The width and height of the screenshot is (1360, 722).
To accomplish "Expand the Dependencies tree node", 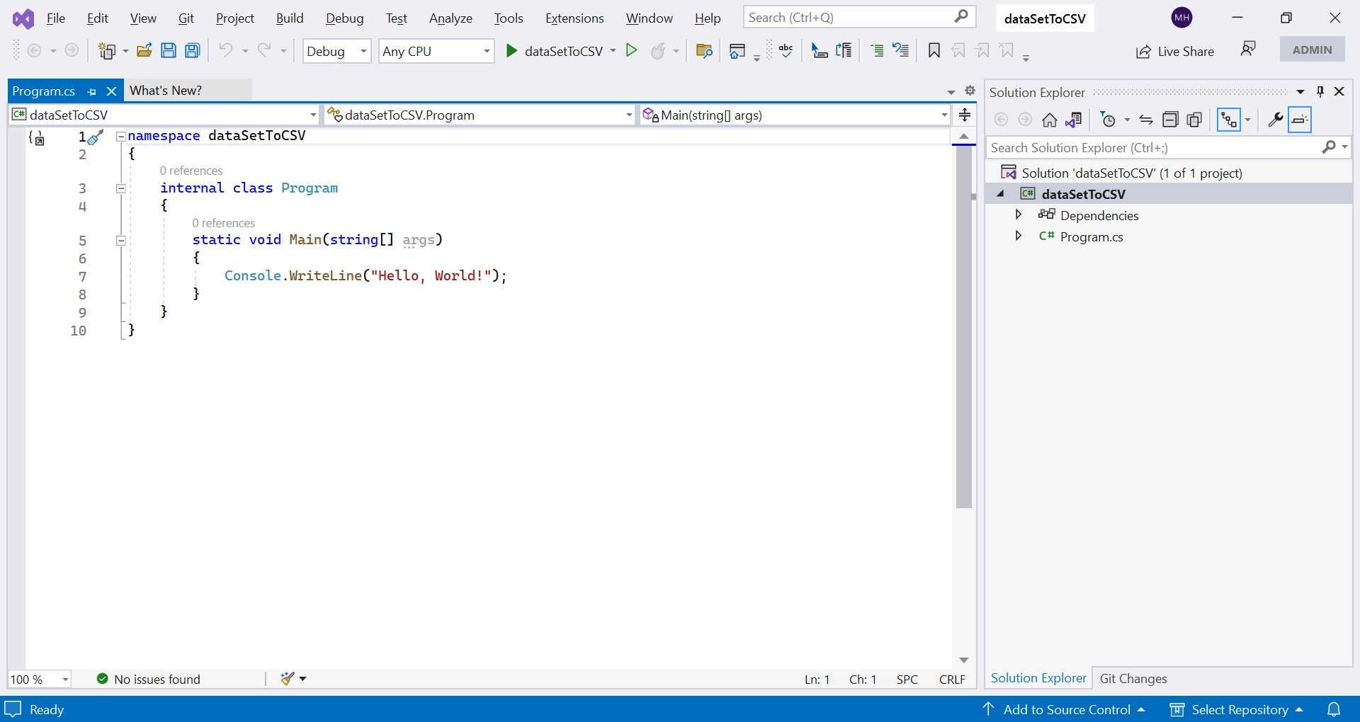I will click(x=1019, y=214).
